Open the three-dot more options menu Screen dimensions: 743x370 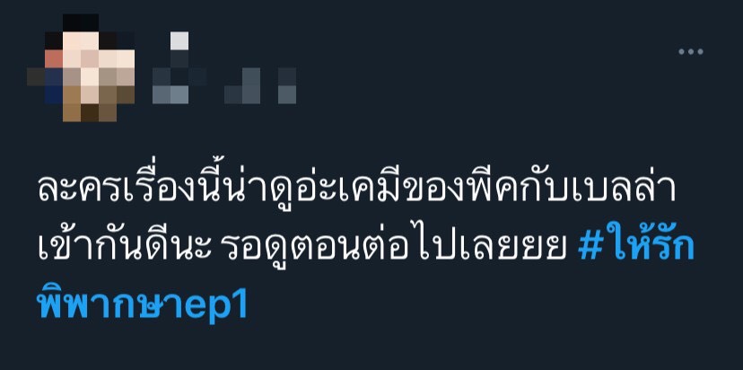(691, 52)
